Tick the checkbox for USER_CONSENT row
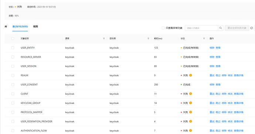Viewport: 255px width, 134px height. [13, 85]
